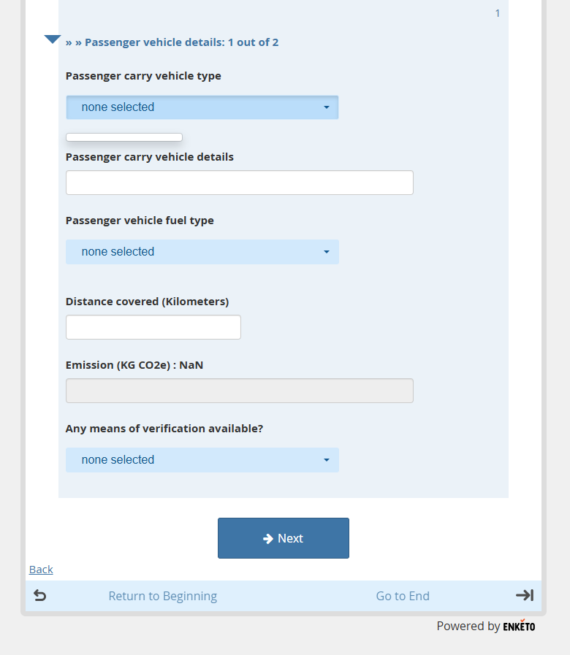The image size is (570, 655).
Task: Click the read-only Emission (KG CO2e) field
Action: point(240,391)
